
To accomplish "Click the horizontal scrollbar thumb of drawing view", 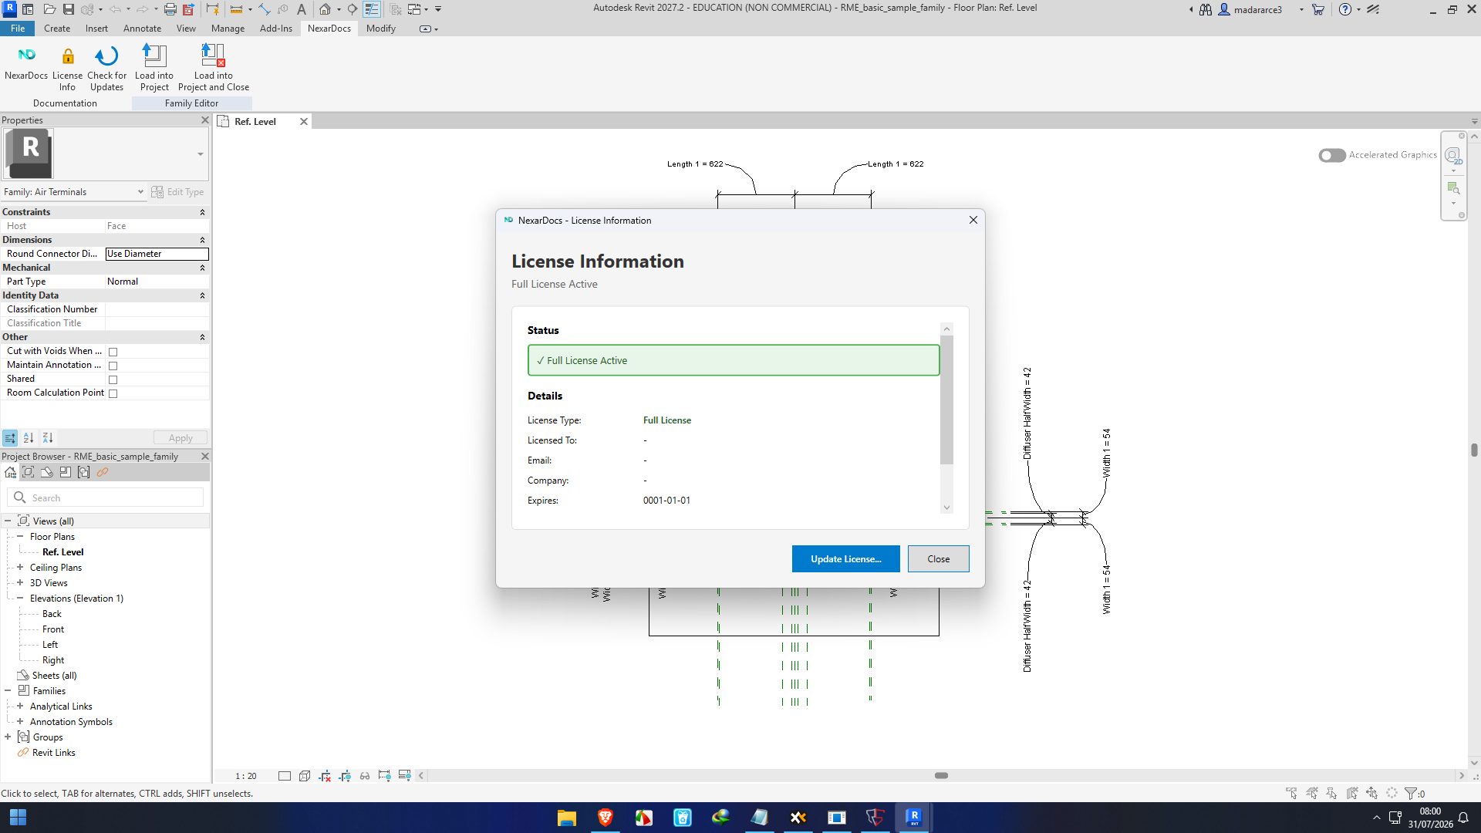I will click(941, 776).
